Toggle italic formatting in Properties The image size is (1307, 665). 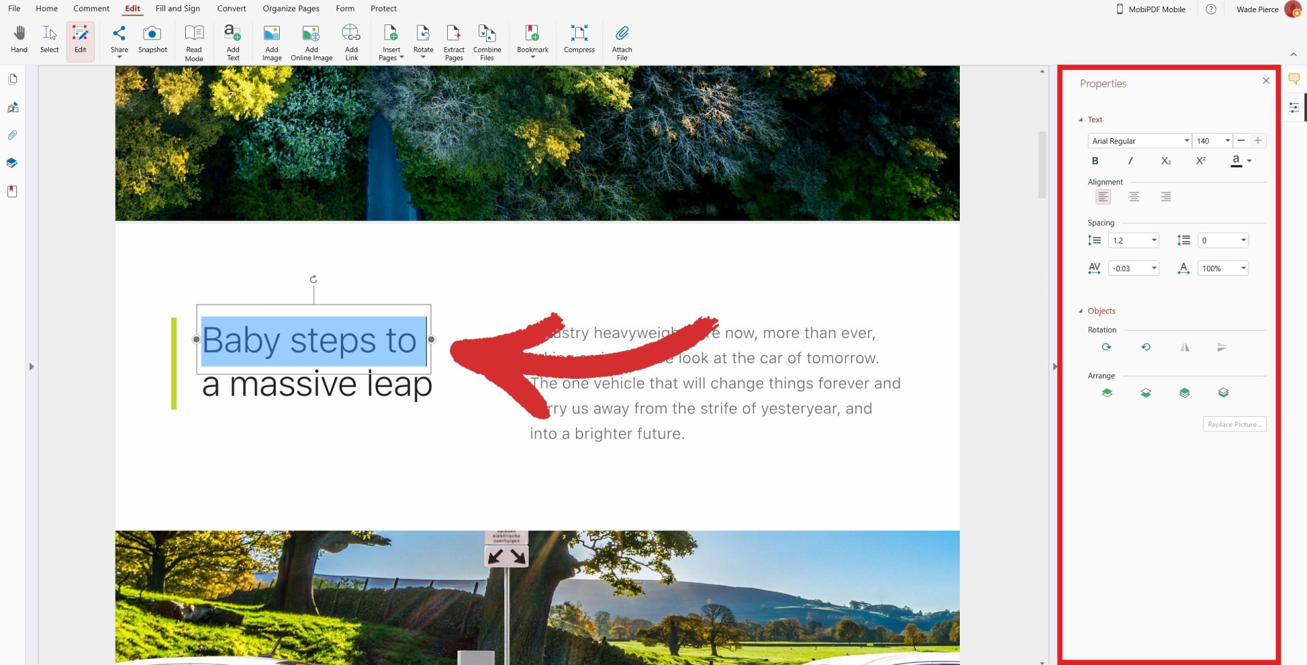click(1130, 161)
